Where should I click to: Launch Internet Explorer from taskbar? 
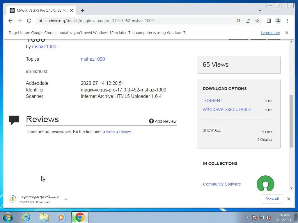tap(26, 217)
